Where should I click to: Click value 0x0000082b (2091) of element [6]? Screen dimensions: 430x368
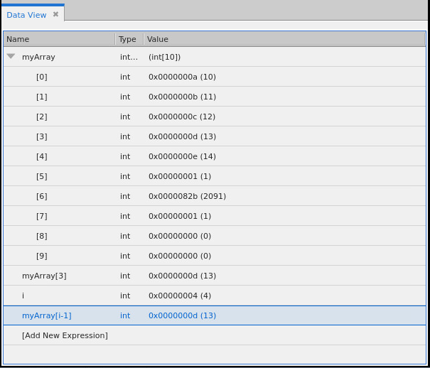[x=187, y=196]
